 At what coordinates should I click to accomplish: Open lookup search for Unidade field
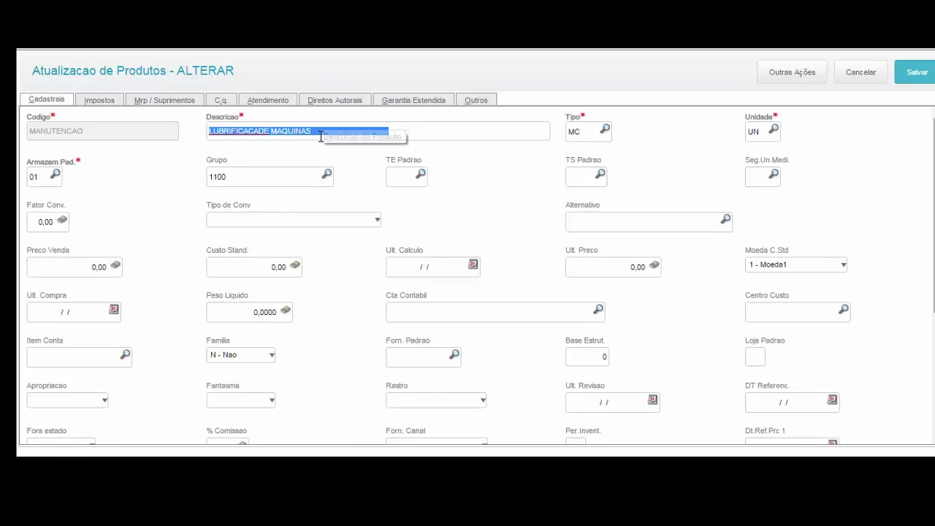tap(774, 129)
